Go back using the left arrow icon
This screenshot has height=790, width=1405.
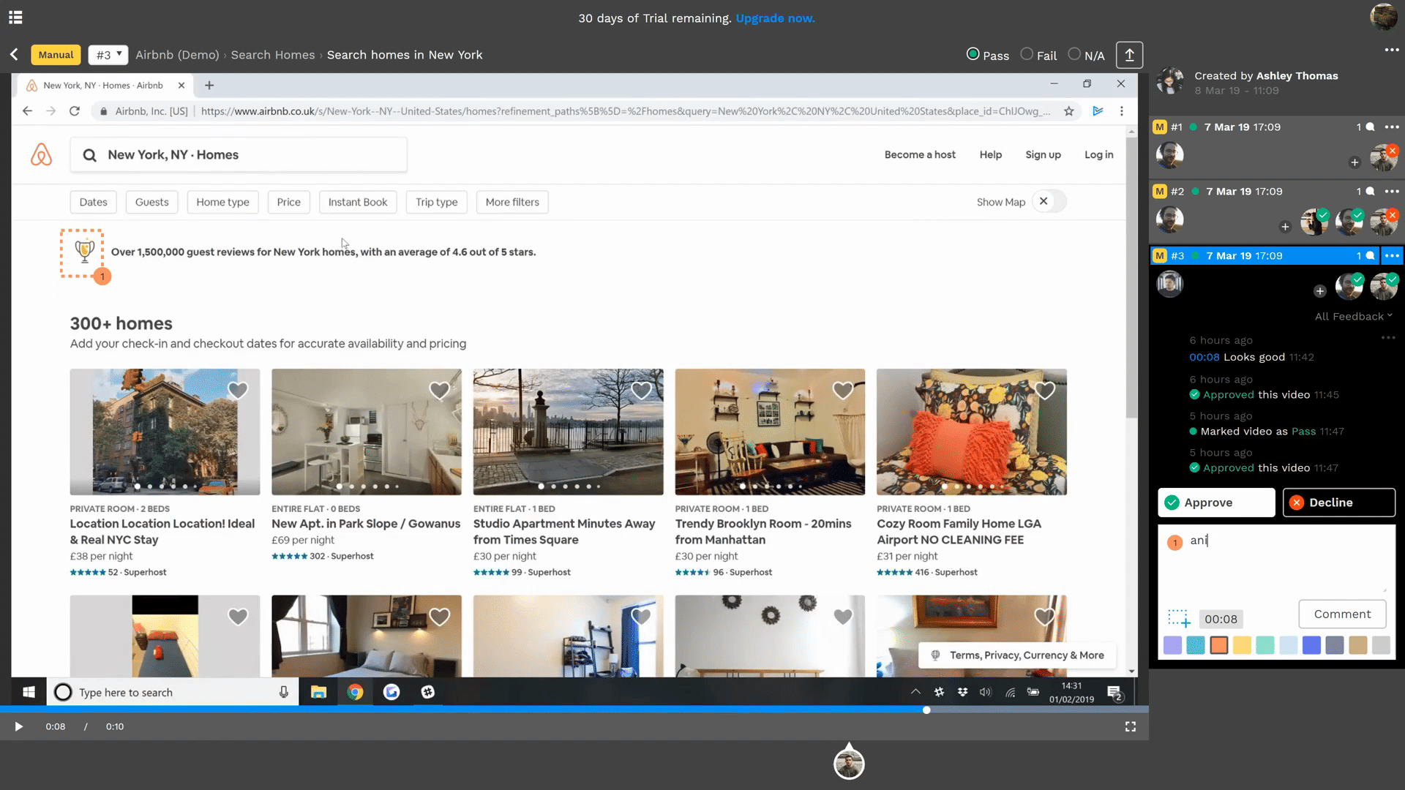[x=14, y=55]
